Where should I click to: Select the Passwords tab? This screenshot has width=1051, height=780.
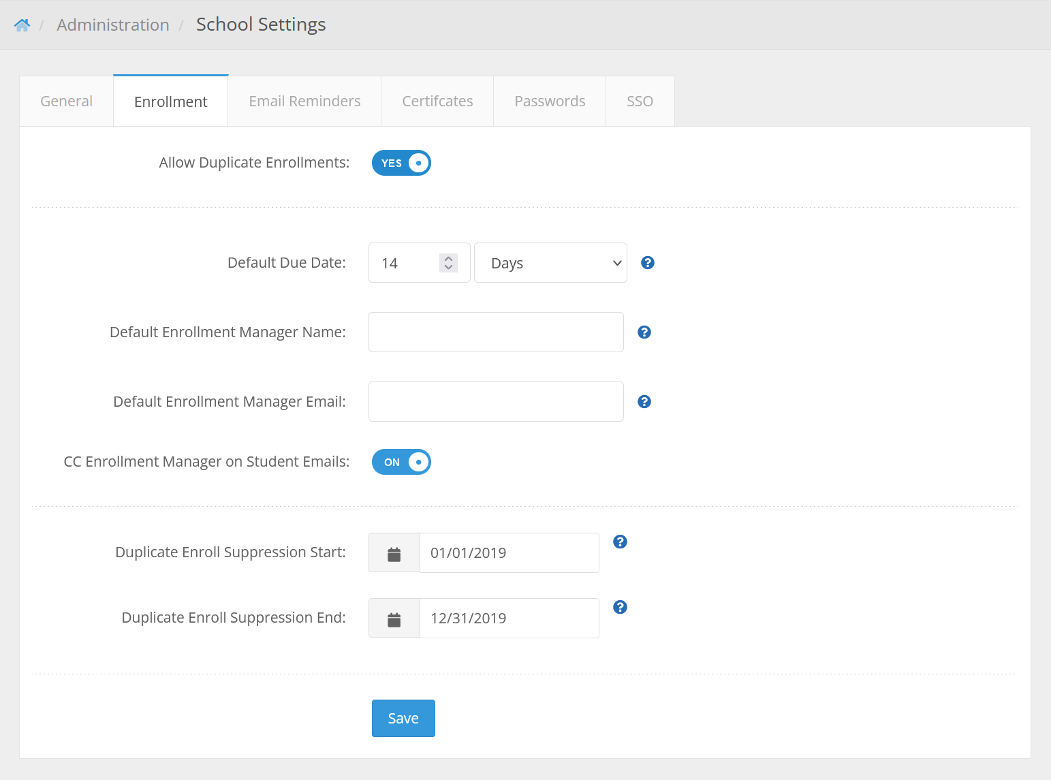[550, 102]
